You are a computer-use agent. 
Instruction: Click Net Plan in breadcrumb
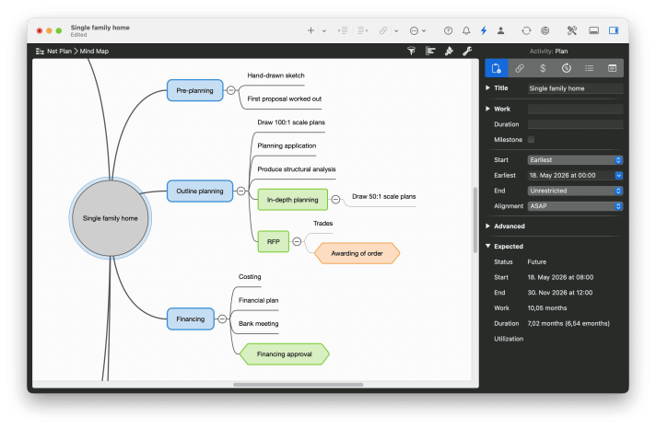coord(59,51)
